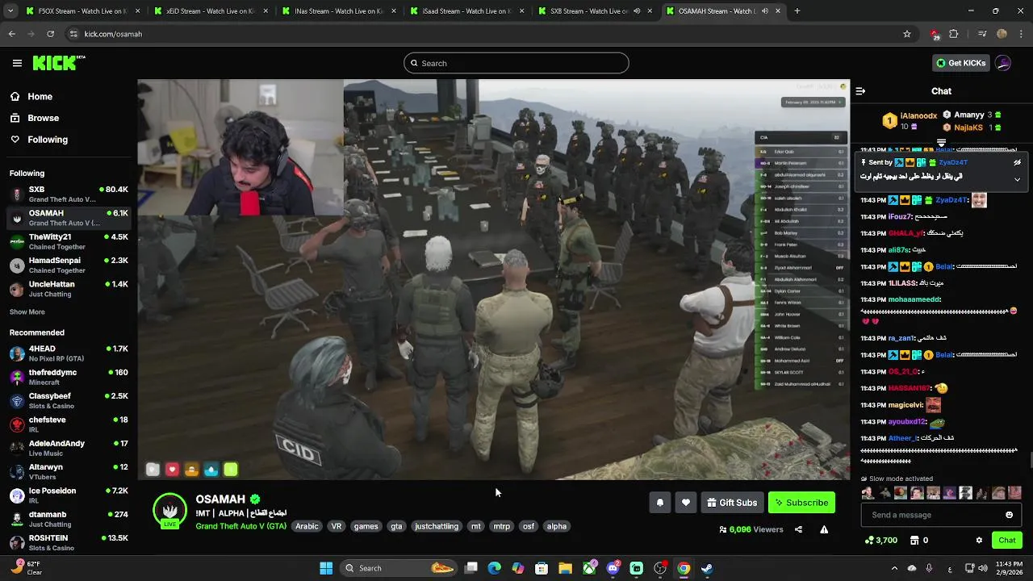Open Steam from taskbar
Screen dimensions: 1033x581
706,568
